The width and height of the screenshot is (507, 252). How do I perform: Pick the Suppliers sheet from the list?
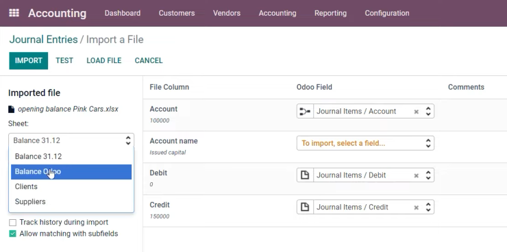click(71, 201)
